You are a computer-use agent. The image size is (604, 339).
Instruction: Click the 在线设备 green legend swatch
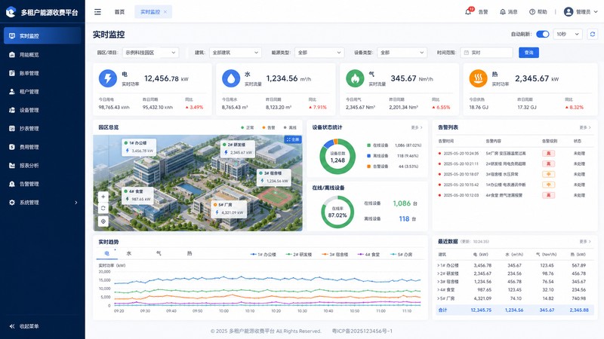coord(368,145)
